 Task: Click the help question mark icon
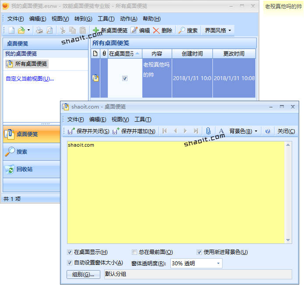click(268, 131)
